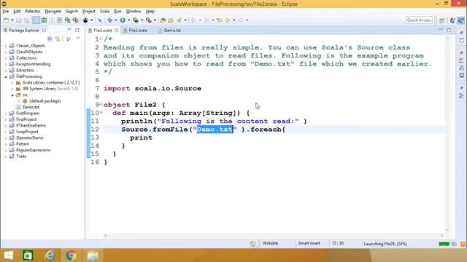Screen dimensions: 467x262
Task: Expand the Classes_Objects project
Action: (6, 46)
